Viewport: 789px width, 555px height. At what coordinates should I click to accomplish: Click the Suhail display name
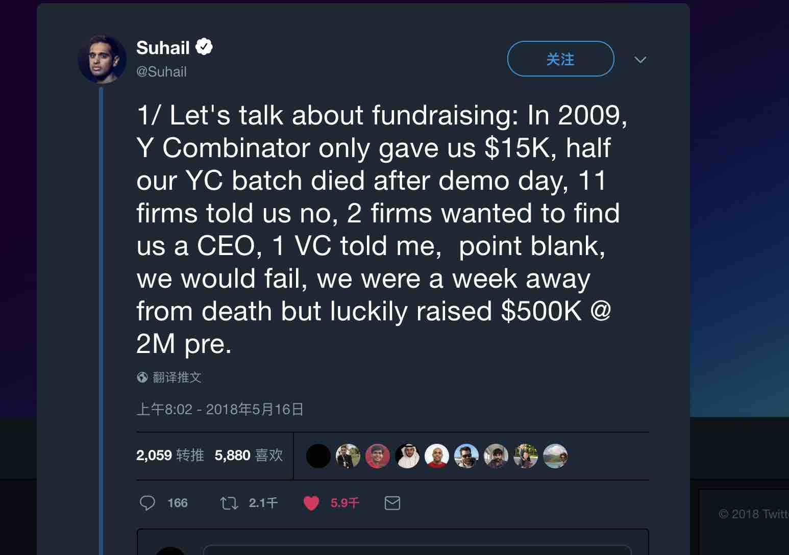163,48
